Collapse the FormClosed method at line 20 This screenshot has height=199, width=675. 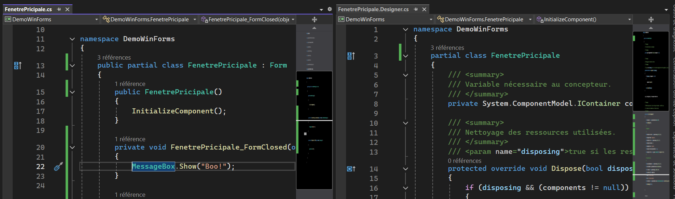tap(72, 147)
